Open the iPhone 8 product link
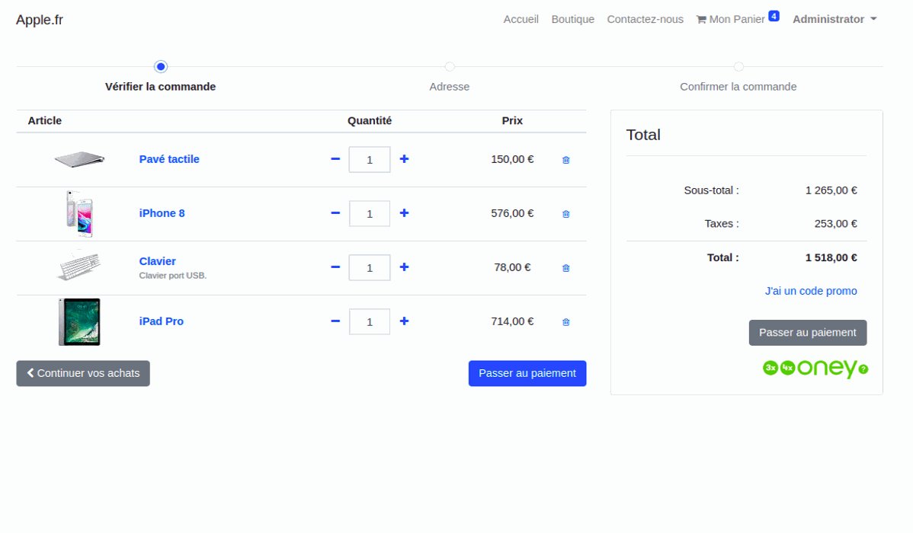 pos(162,213)
